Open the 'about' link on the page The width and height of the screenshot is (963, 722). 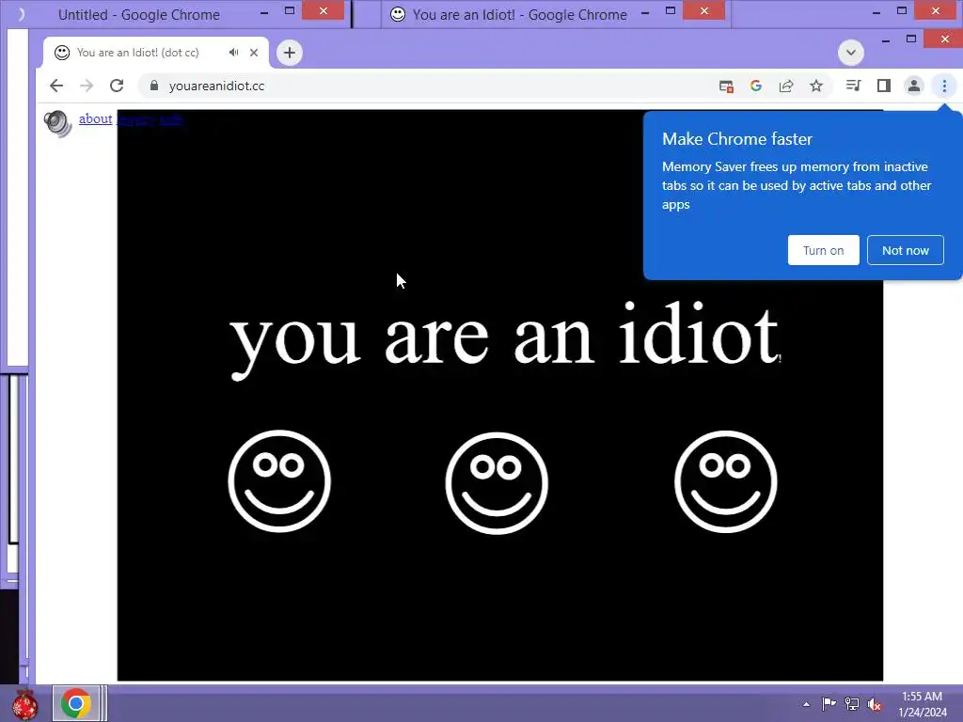pyautogui.click(x=95, y=118)
